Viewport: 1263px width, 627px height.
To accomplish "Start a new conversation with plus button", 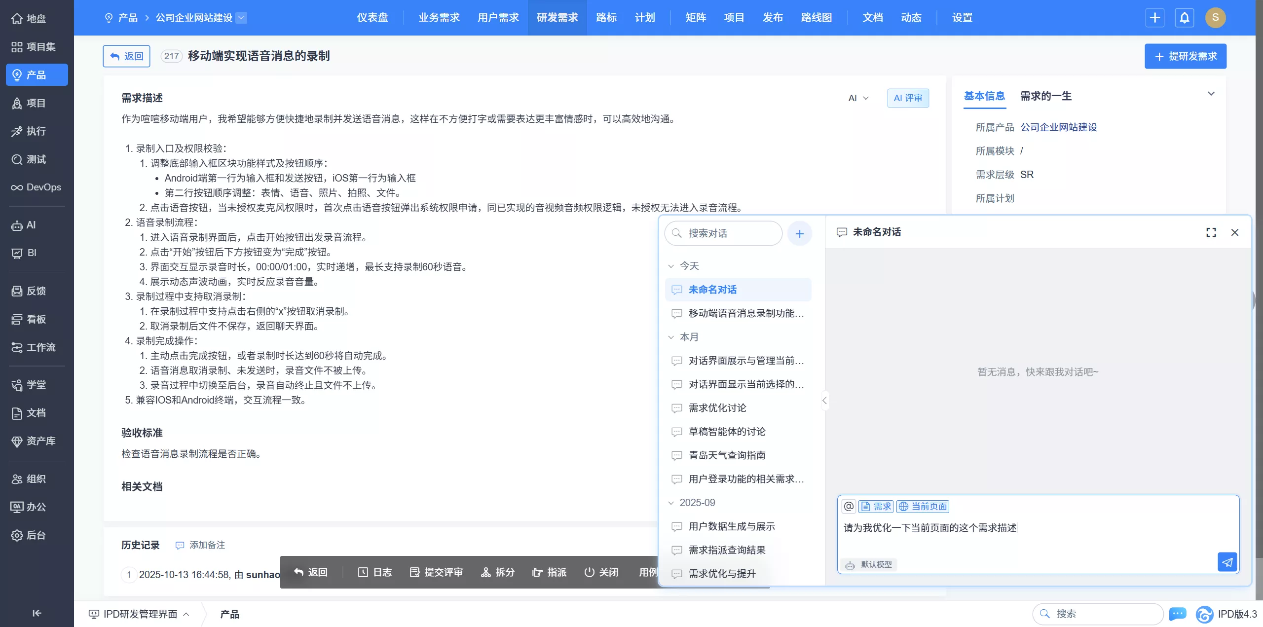I will coord(799,233).
